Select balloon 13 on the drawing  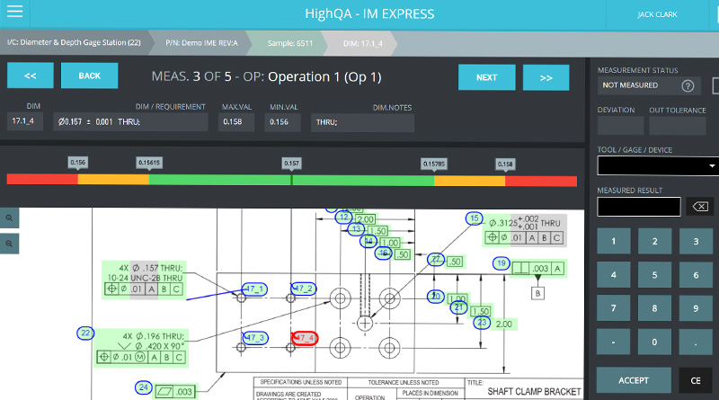tap(356, 228)
